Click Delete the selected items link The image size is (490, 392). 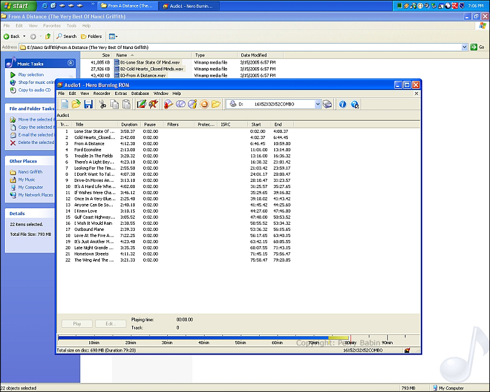tap(36, 143)
